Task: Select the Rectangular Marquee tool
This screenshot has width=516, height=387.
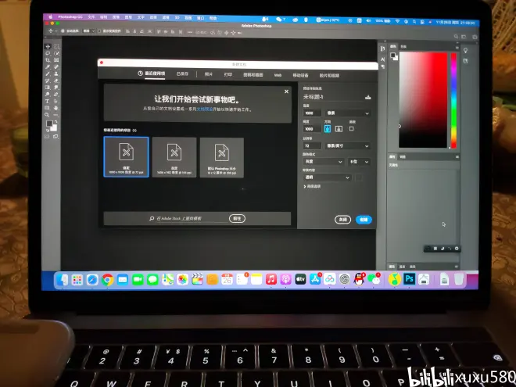Action: click(x=56, y=46)
